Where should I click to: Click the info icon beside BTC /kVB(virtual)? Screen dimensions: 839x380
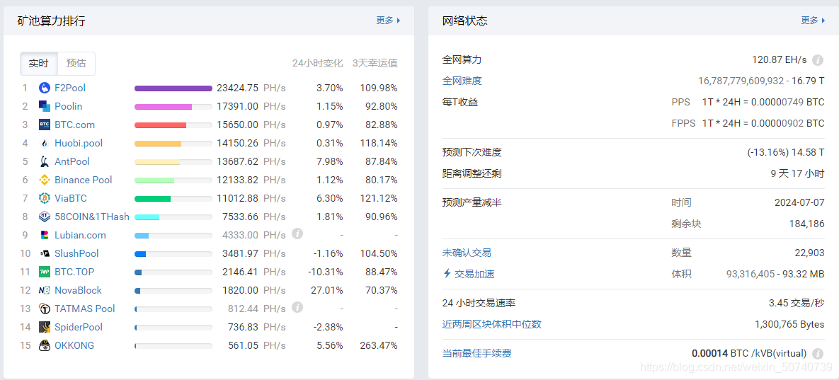(817, 354)
